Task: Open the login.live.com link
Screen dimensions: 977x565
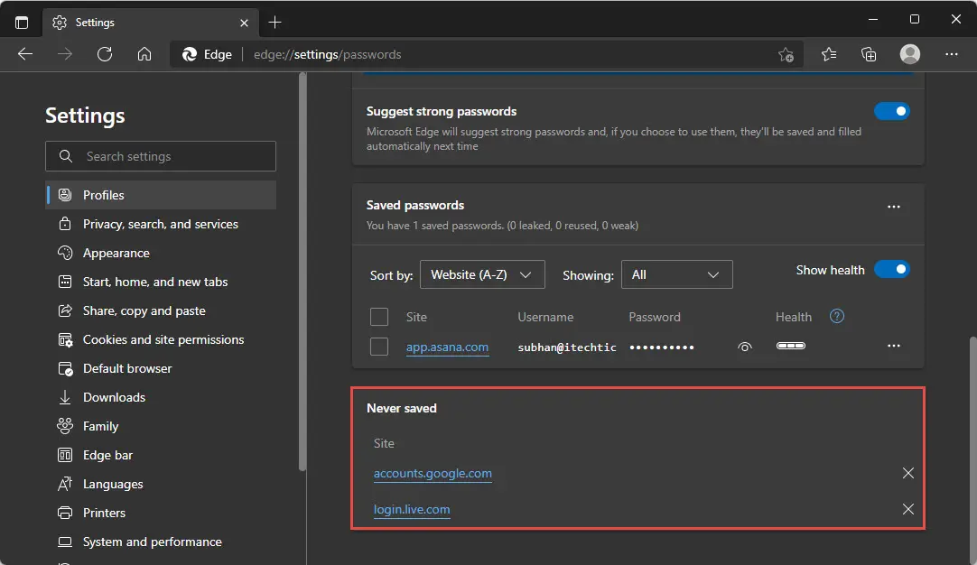Action: (411, 510)
